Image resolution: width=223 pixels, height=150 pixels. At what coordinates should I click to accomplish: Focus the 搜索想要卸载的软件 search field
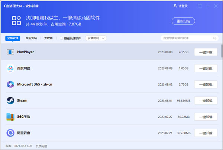tap(190, 38)
